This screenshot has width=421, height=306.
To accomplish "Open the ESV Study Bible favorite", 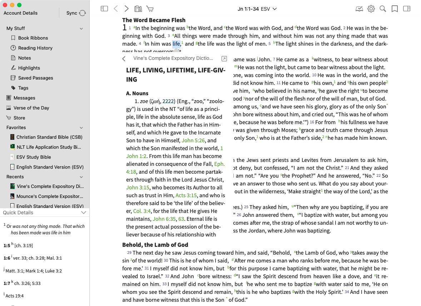I will pos(34,157).
